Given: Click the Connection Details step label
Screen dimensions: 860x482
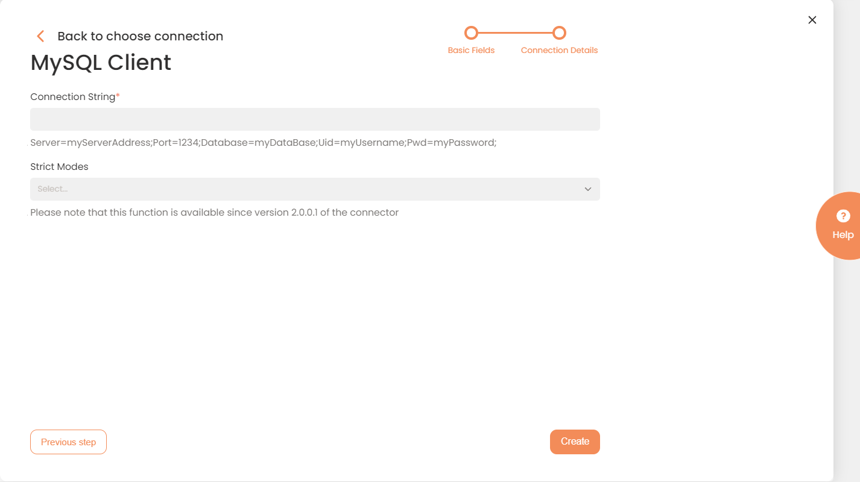Looking at the screenshot, I should [x=559, y=51].
